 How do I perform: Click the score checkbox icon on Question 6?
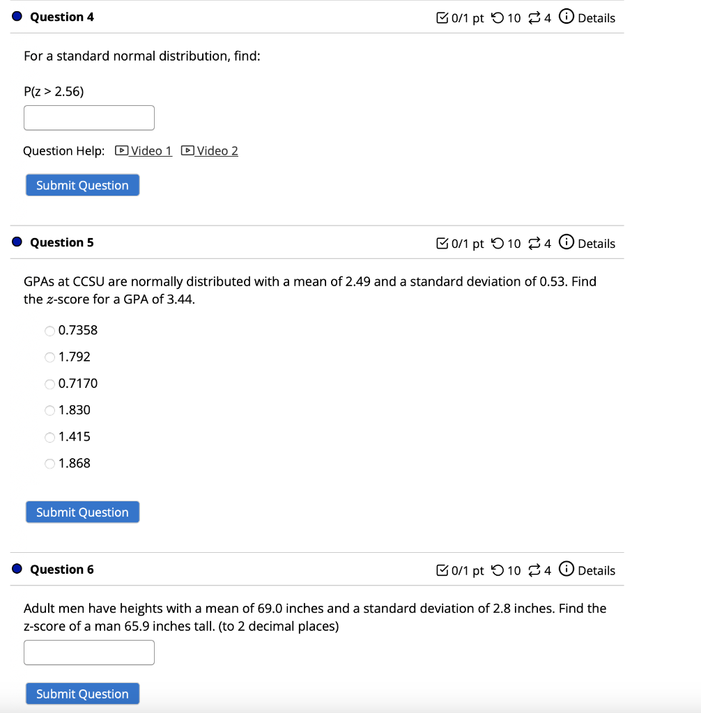pyautogui.click(x=442, y=570)
